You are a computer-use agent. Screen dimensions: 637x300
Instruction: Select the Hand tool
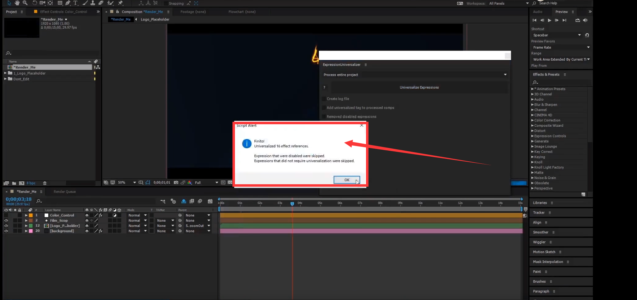[x=17, y=3]
